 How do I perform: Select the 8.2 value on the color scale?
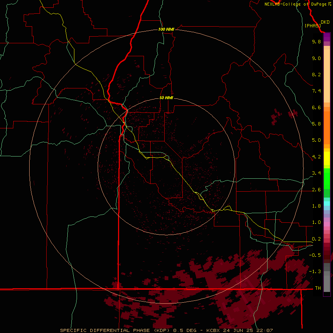pos(316,74)
